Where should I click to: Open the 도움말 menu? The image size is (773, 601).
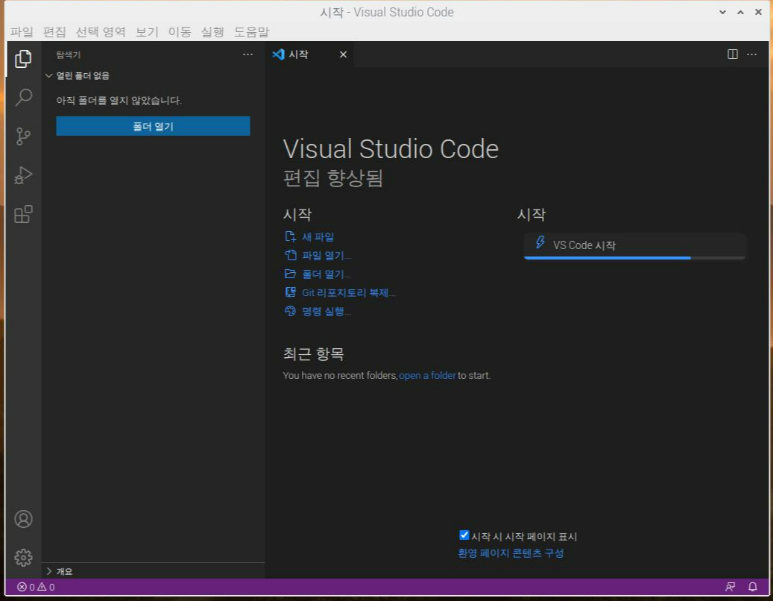pos(251,32)
